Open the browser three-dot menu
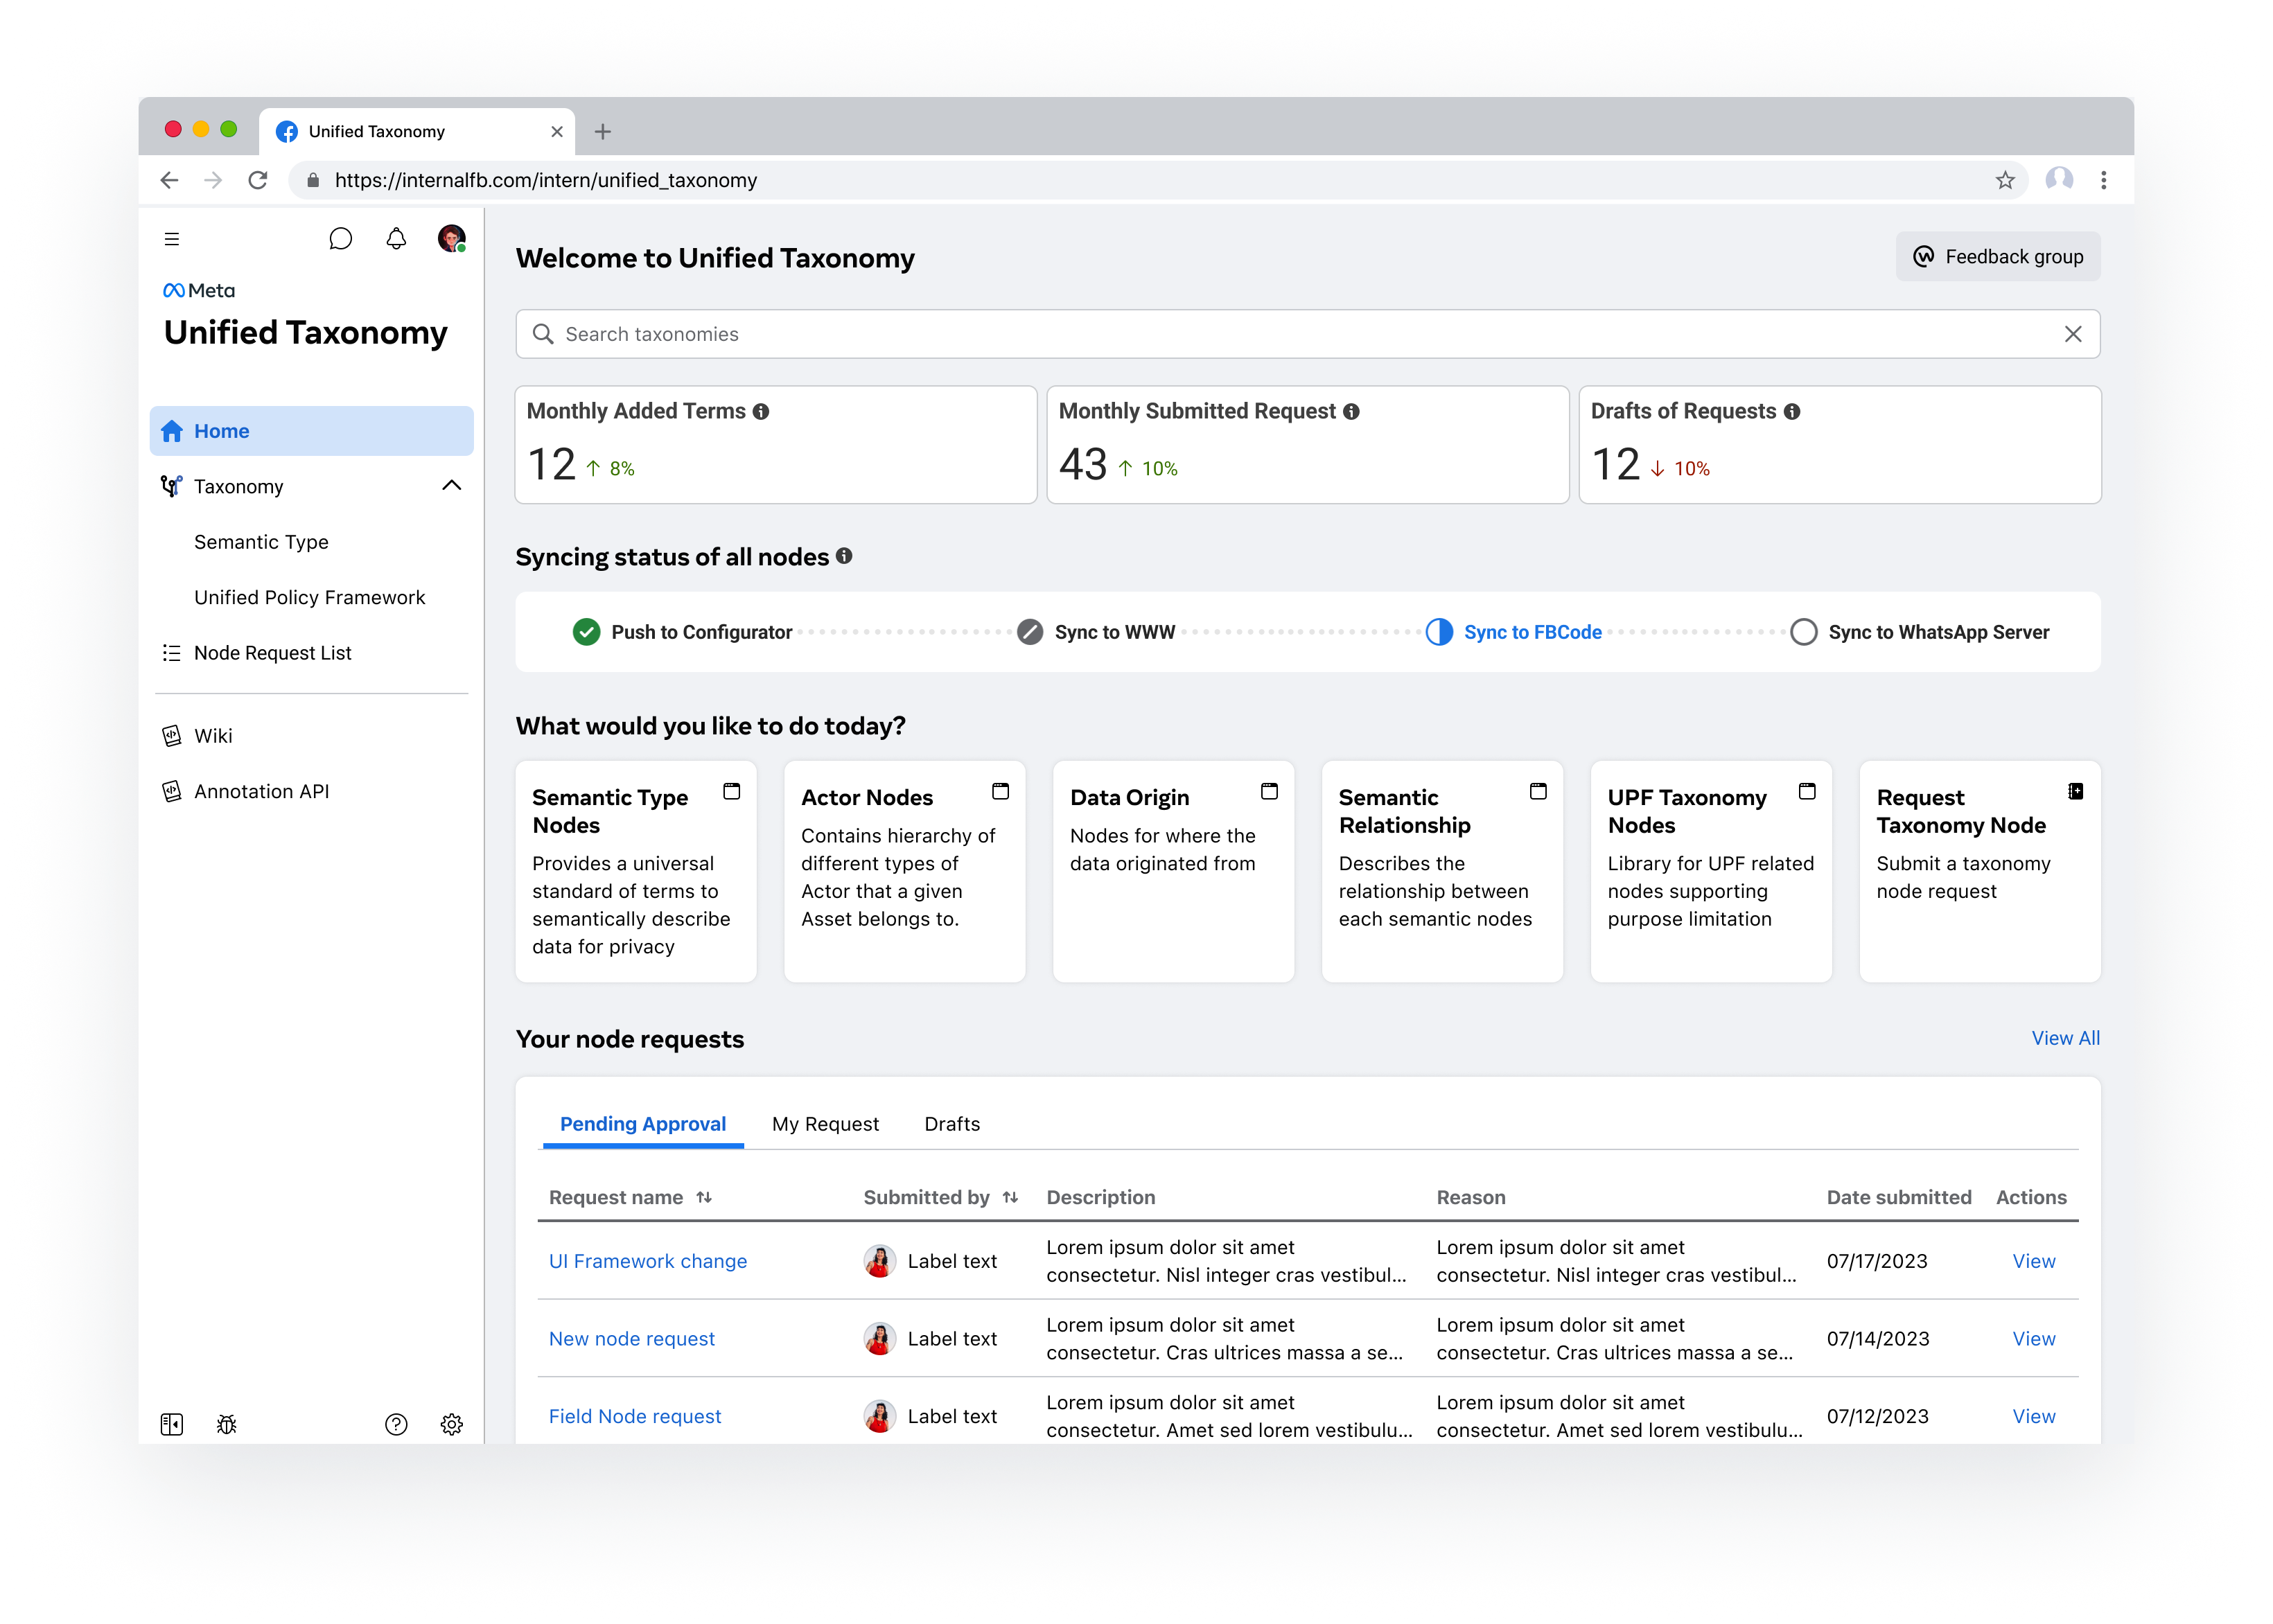 click(x=2104, y=180)
